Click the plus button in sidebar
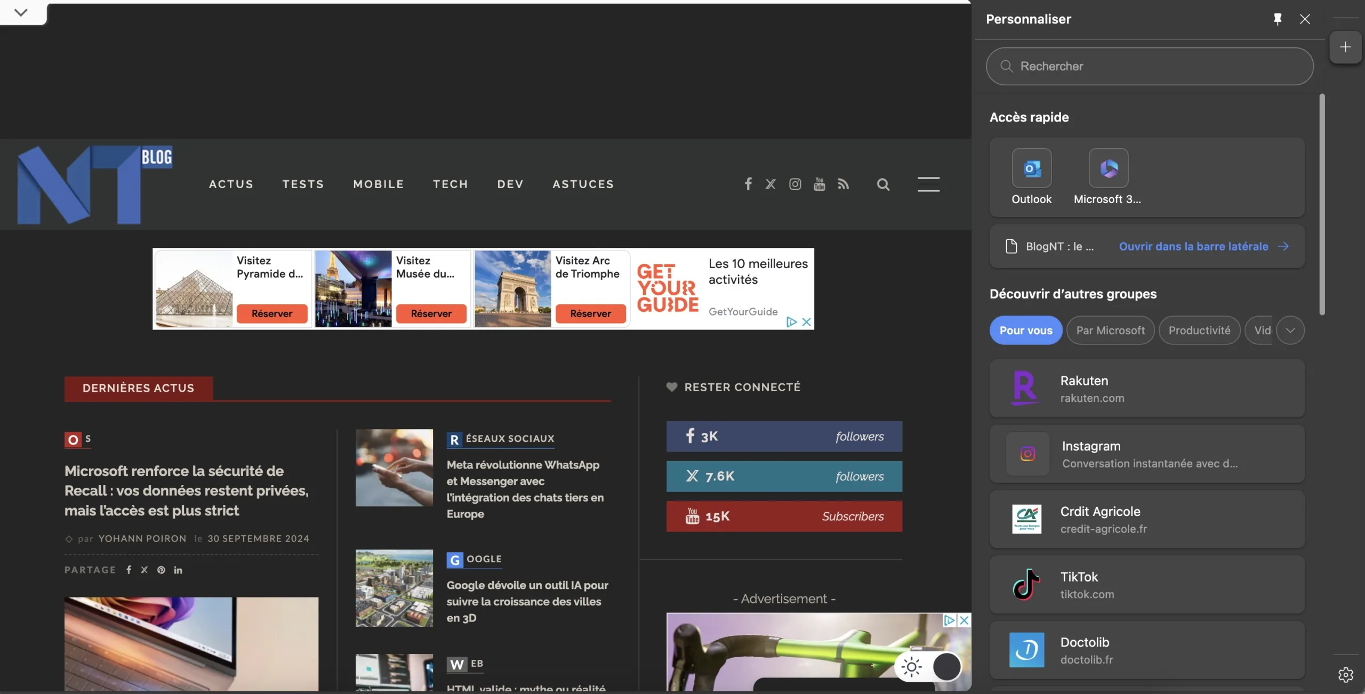 tap(1345, 47)
